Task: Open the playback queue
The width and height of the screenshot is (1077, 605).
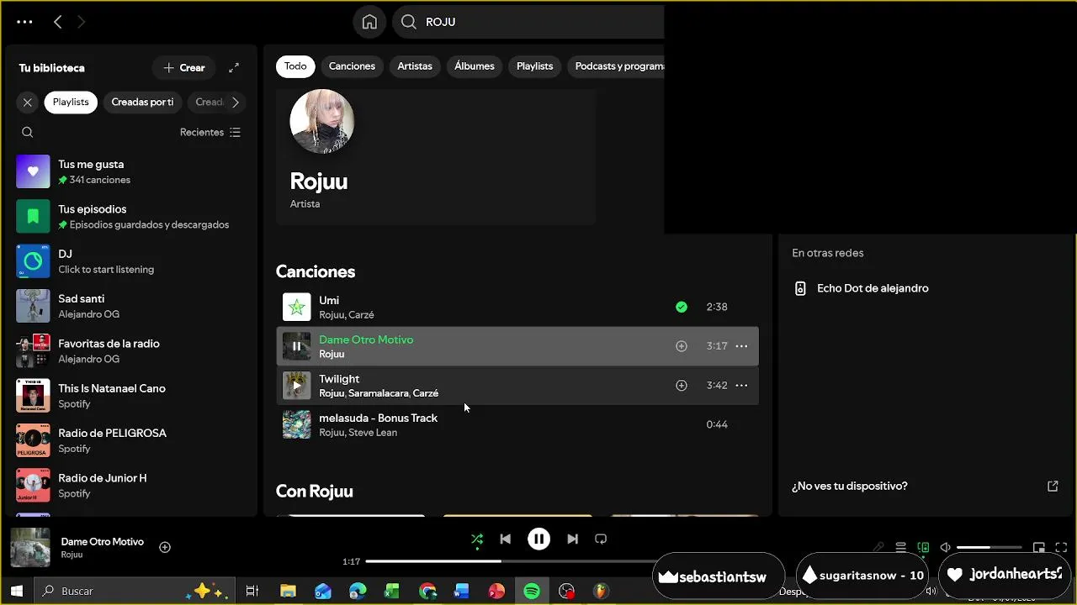Action: [900, 547]
